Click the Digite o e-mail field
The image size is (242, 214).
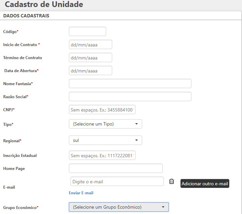click(x=117, y=181)
